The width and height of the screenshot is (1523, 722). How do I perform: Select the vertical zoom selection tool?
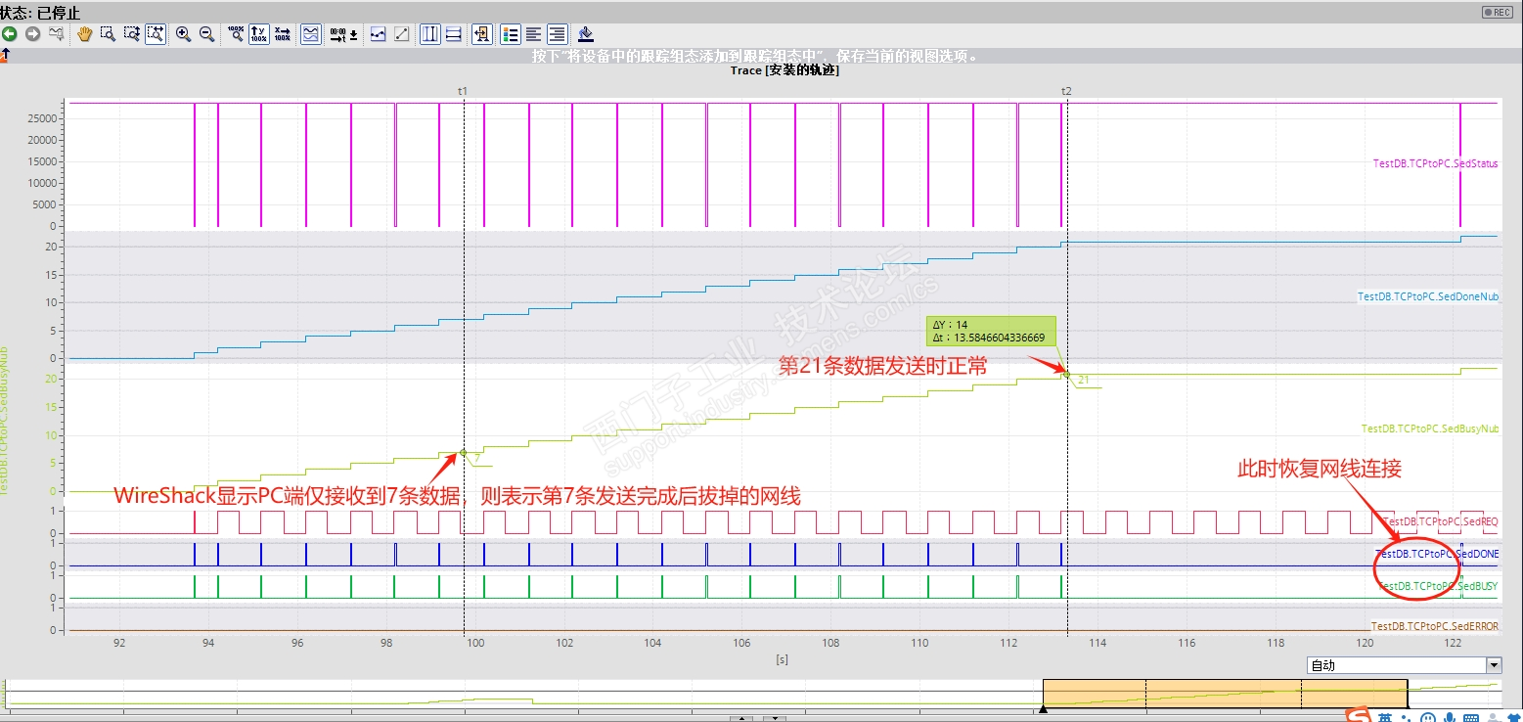point(132,34)
